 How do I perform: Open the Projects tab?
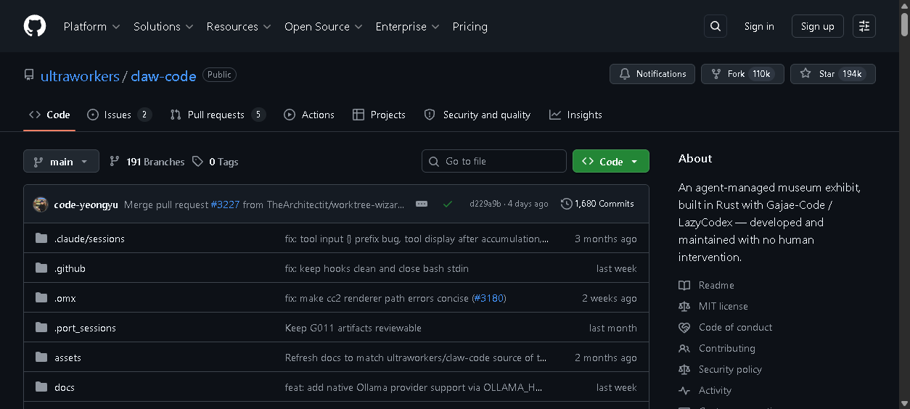[379, 115]
